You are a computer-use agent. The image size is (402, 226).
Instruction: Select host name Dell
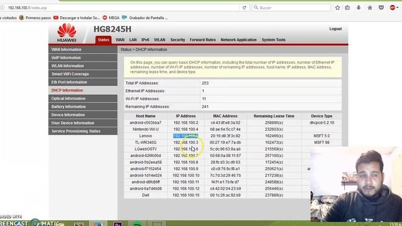145,195
